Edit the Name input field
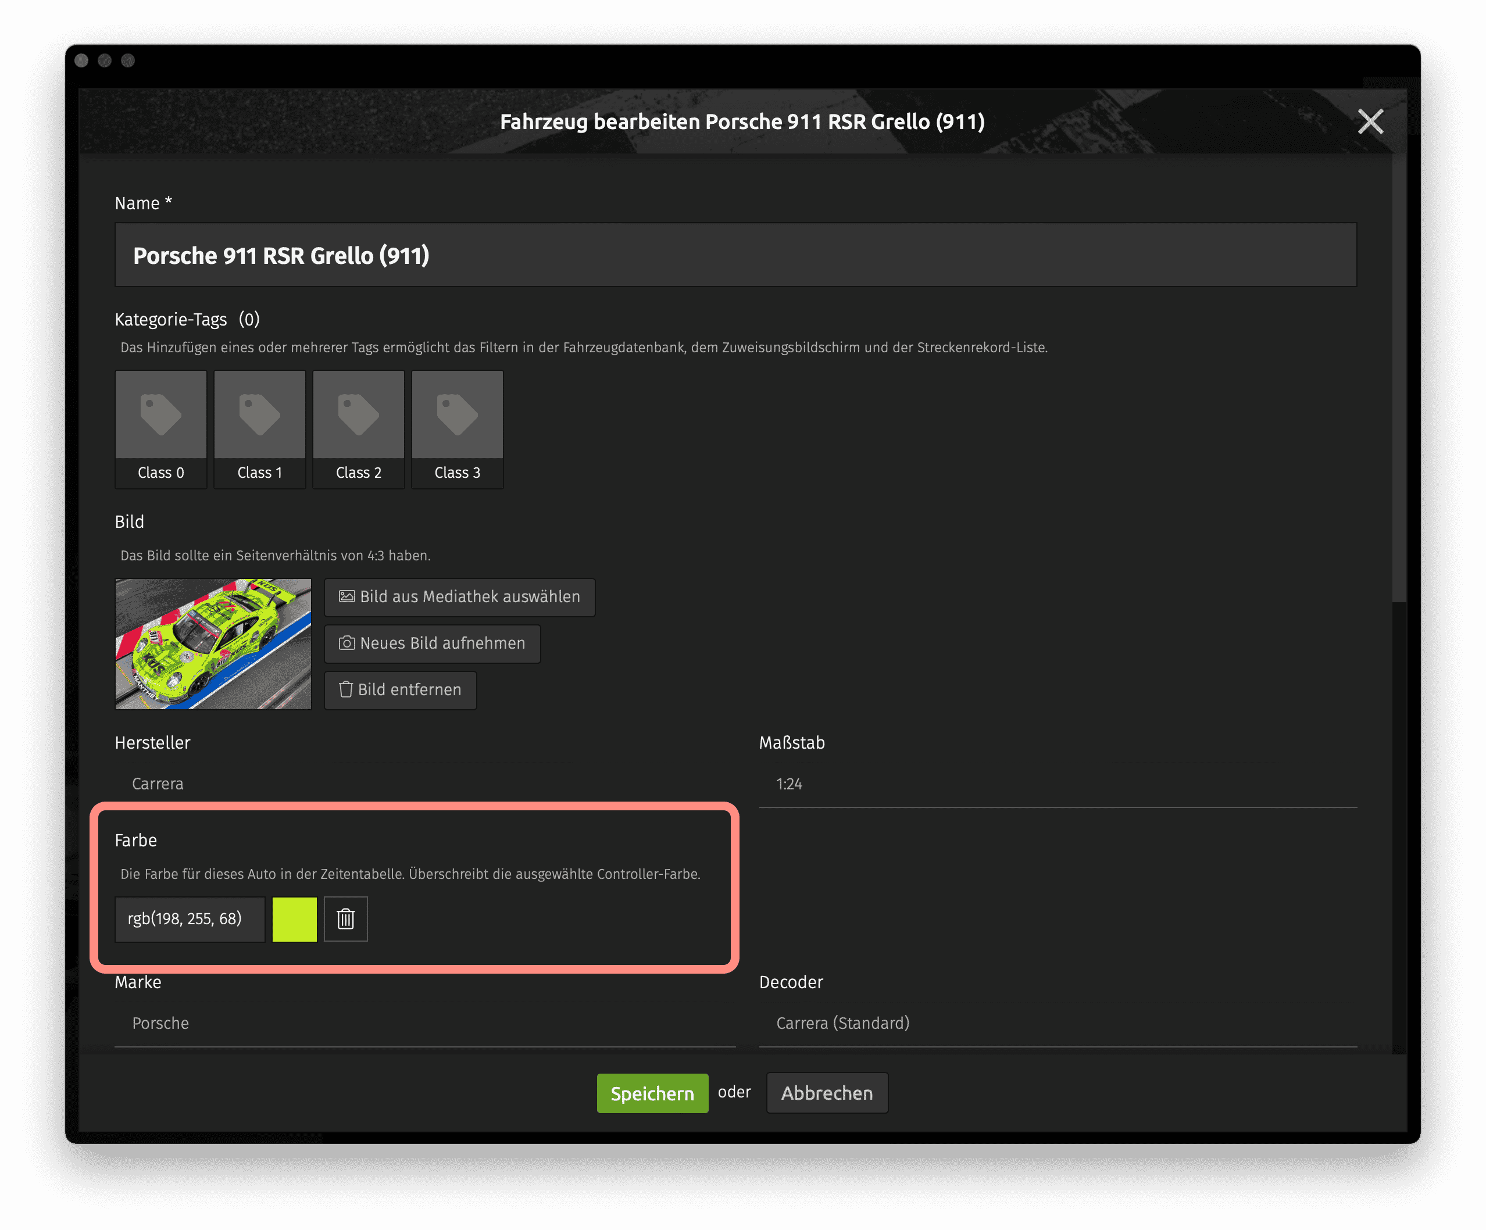The image size is (1486, 1230). pos(735,255)
